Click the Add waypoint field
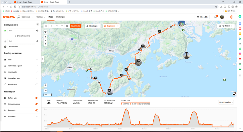 tap(21, 47)
